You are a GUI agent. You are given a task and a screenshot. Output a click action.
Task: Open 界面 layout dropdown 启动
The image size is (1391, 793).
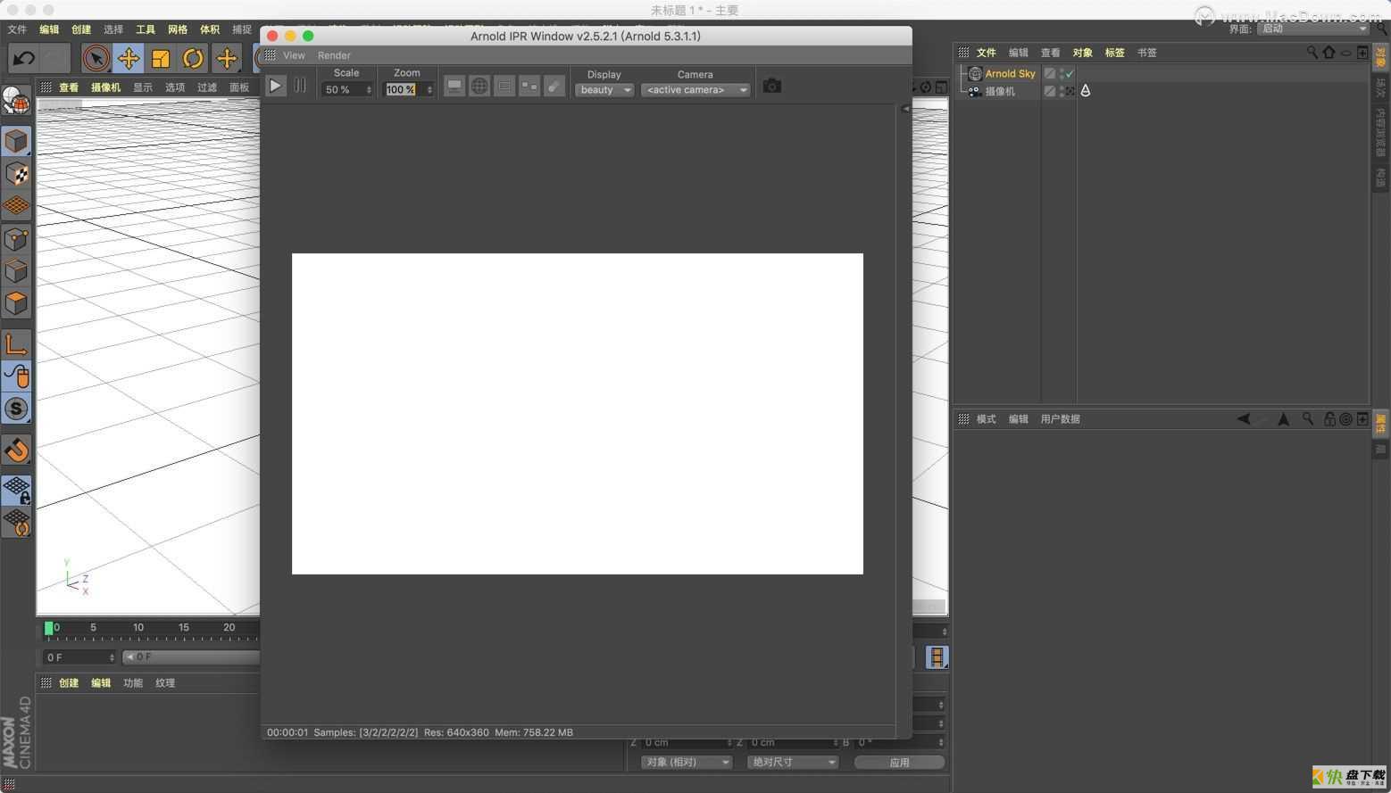tap(1313, 29)
